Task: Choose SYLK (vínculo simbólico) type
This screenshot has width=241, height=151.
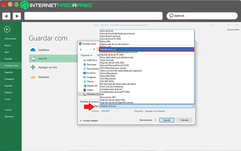Action: click(147, 87)
